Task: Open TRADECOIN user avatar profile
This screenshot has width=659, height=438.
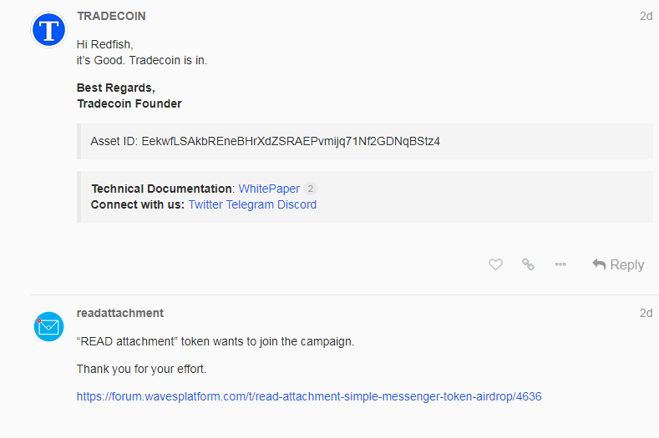Action: click(48, 30)
